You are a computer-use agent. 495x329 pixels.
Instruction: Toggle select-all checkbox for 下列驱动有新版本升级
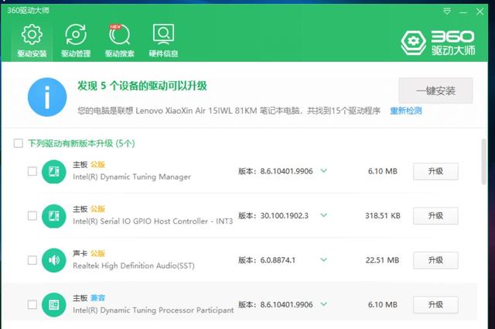pyautogui.click(x=19, y=143)
